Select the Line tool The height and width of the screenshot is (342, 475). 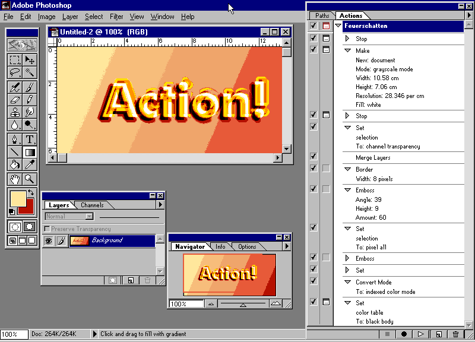[x=14, y=152]
